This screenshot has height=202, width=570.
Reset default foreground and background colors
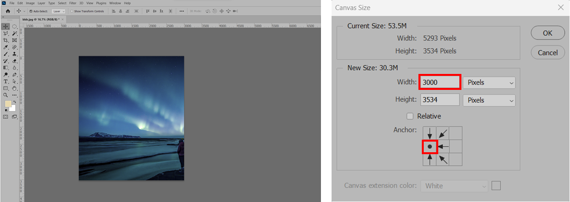coord(6,110)
